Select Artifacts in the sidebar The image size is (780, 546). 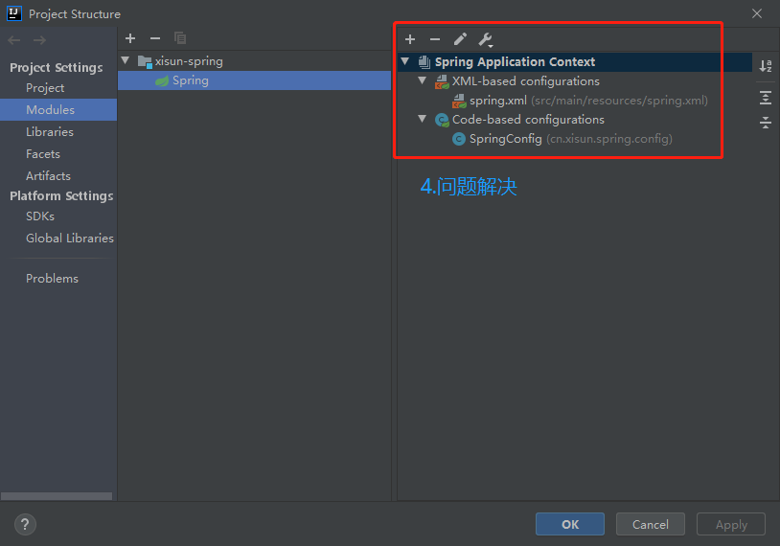[x=48, y=176]
